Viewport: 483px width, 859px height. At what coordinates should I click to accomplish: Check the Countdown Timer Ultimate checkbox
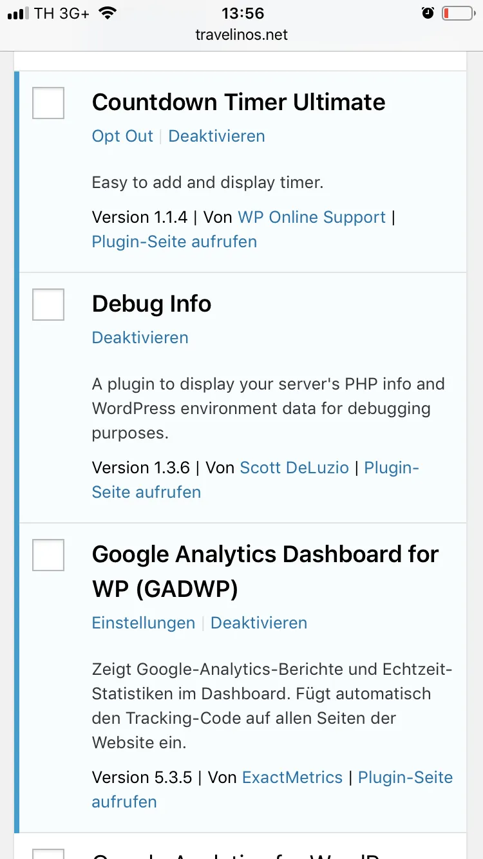[48, 103]
